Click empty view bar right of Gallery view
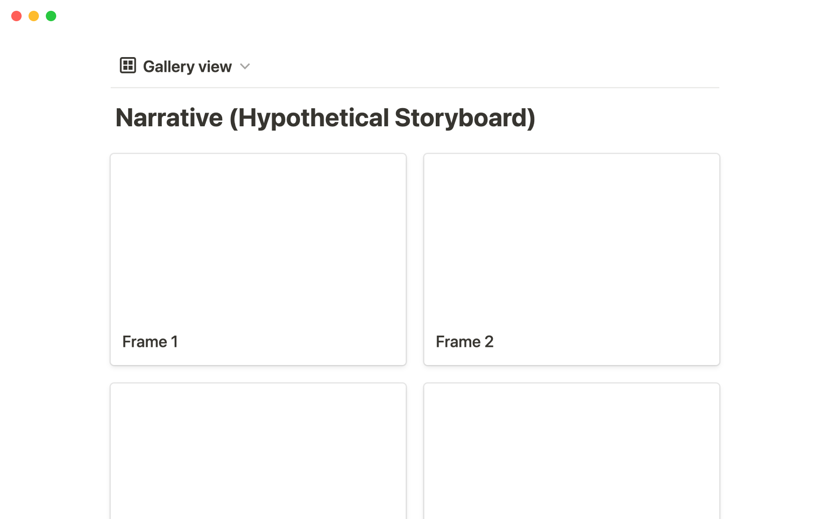 coord(476,67)
